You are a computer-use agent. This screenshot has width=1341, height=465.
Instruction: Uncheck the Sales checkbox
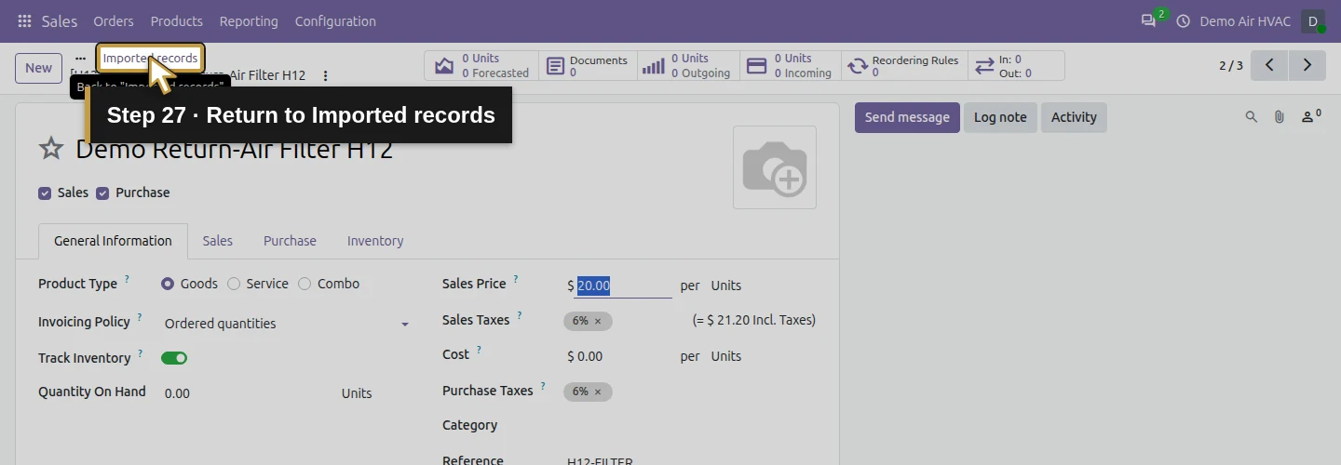click(x=45, y=193)
